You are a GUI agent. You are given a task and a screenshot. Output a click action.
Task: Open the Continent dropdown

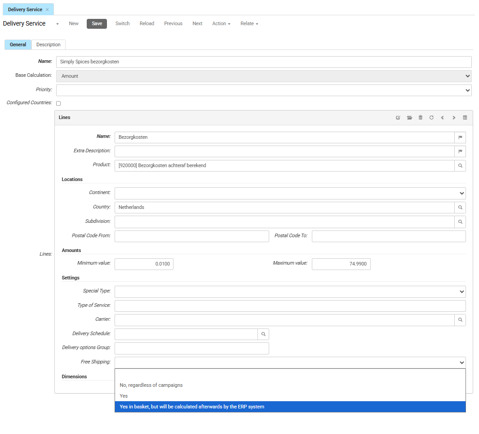pyautogui.click(x=290, y=193)
